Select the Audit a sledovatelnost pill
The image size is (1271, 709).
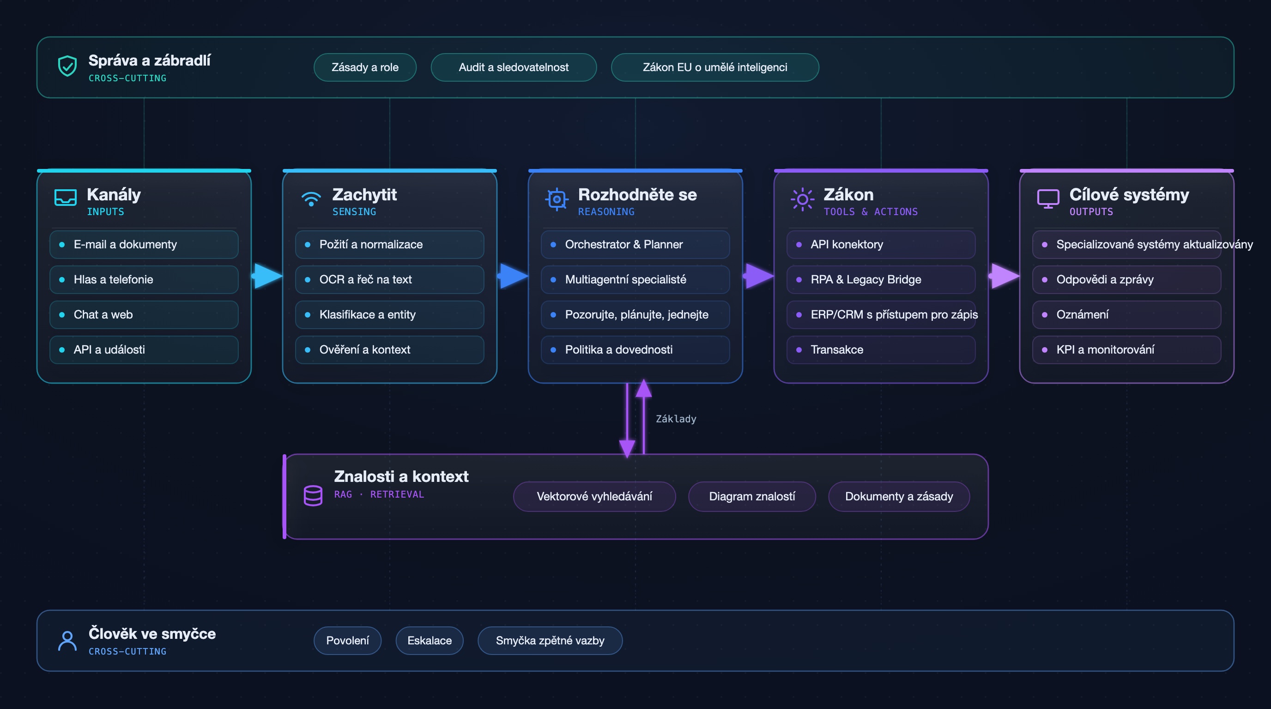click(514, 67)
